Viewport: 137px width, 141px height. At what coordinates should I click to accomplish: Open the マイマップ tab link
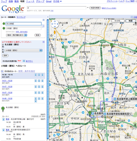(21, 17)
